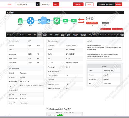Click the hostname value GPON10-D4-BJR-4
This screenshot has height=118, width=129.
72,46
